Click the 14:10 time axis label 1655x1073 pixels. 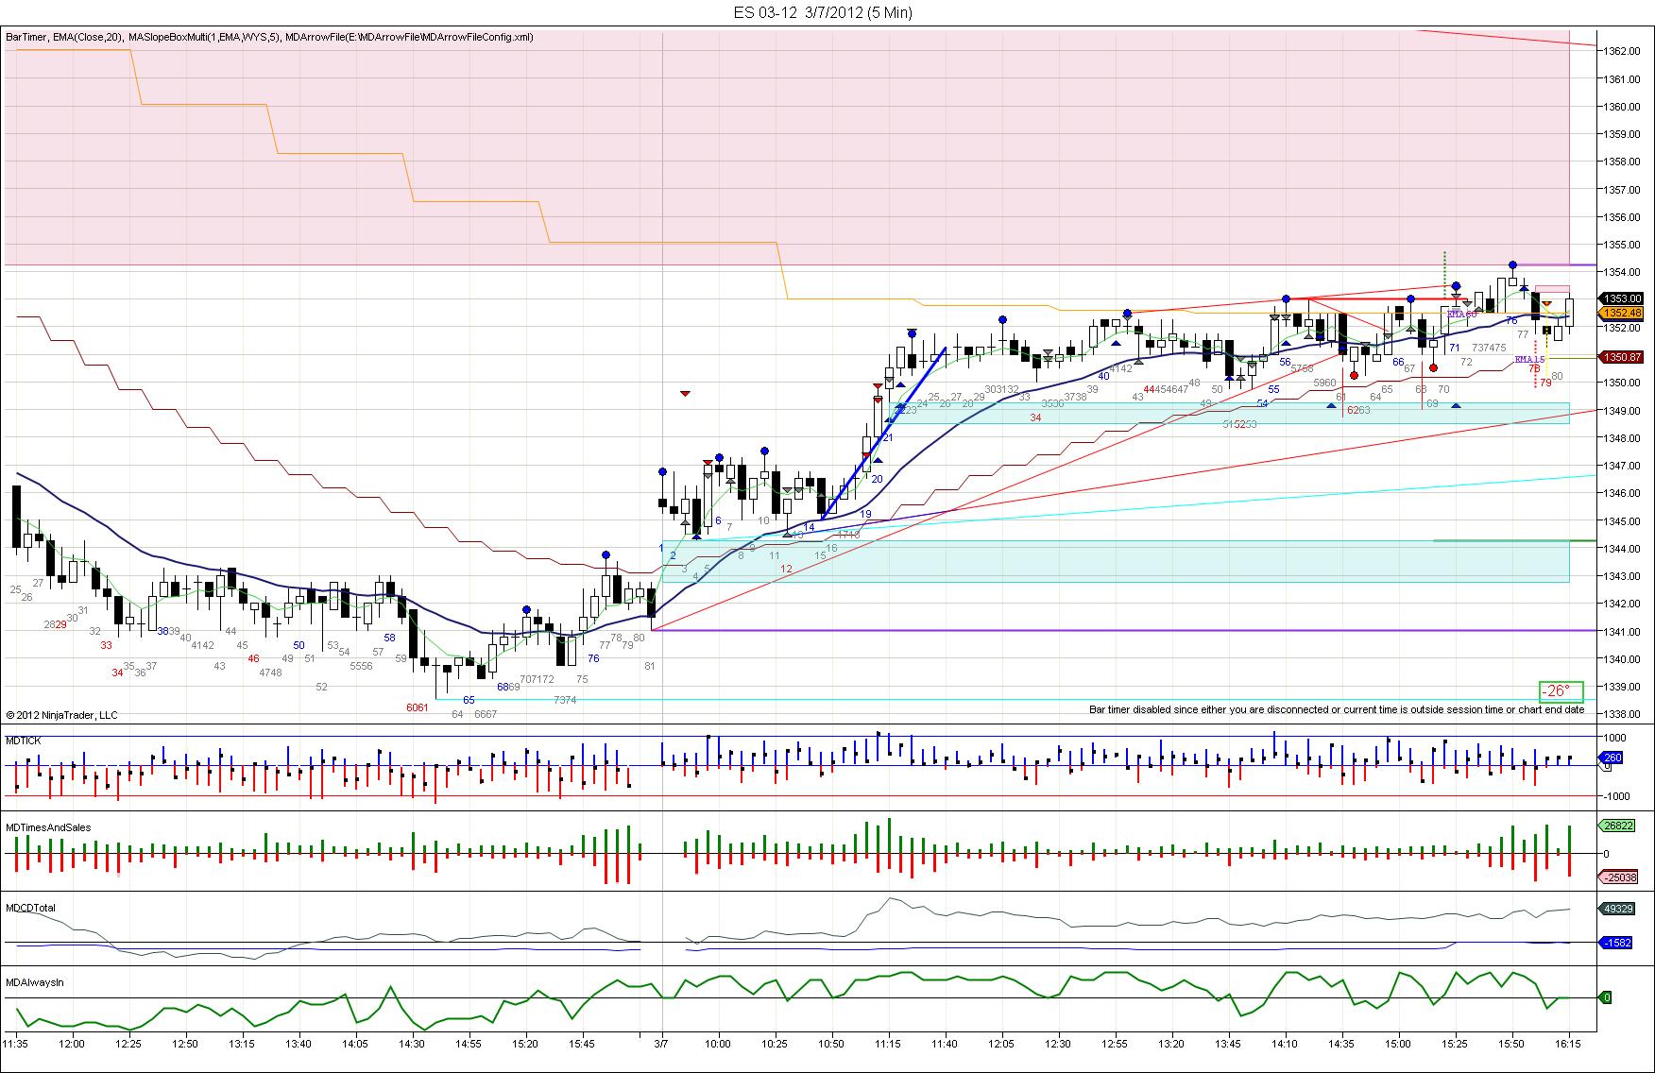tap(1285, 1044)
